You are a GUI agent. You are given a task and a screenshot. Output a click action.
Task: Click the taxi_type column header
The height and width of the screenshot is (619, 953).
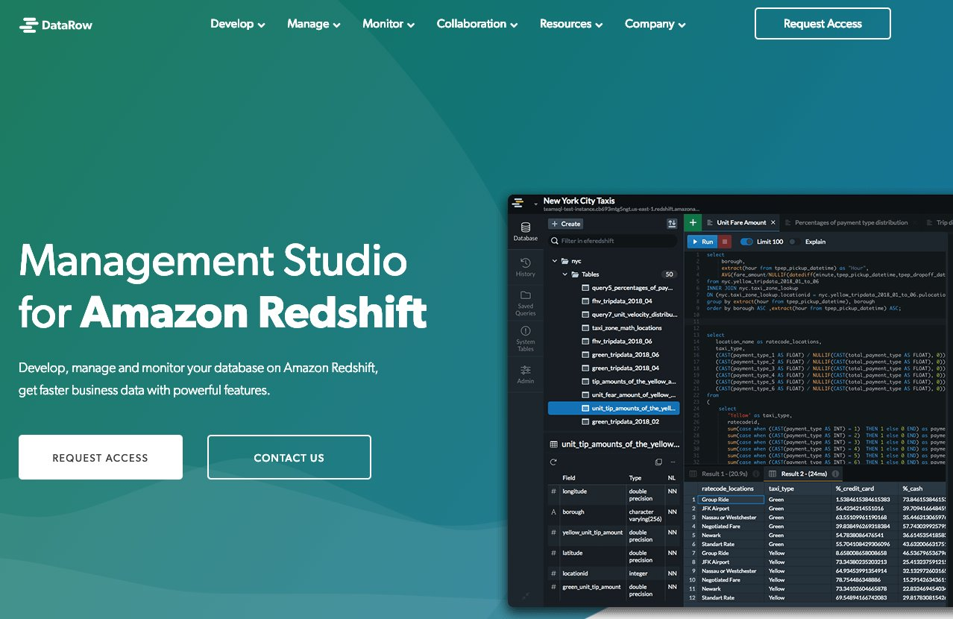tap(798, 488)
